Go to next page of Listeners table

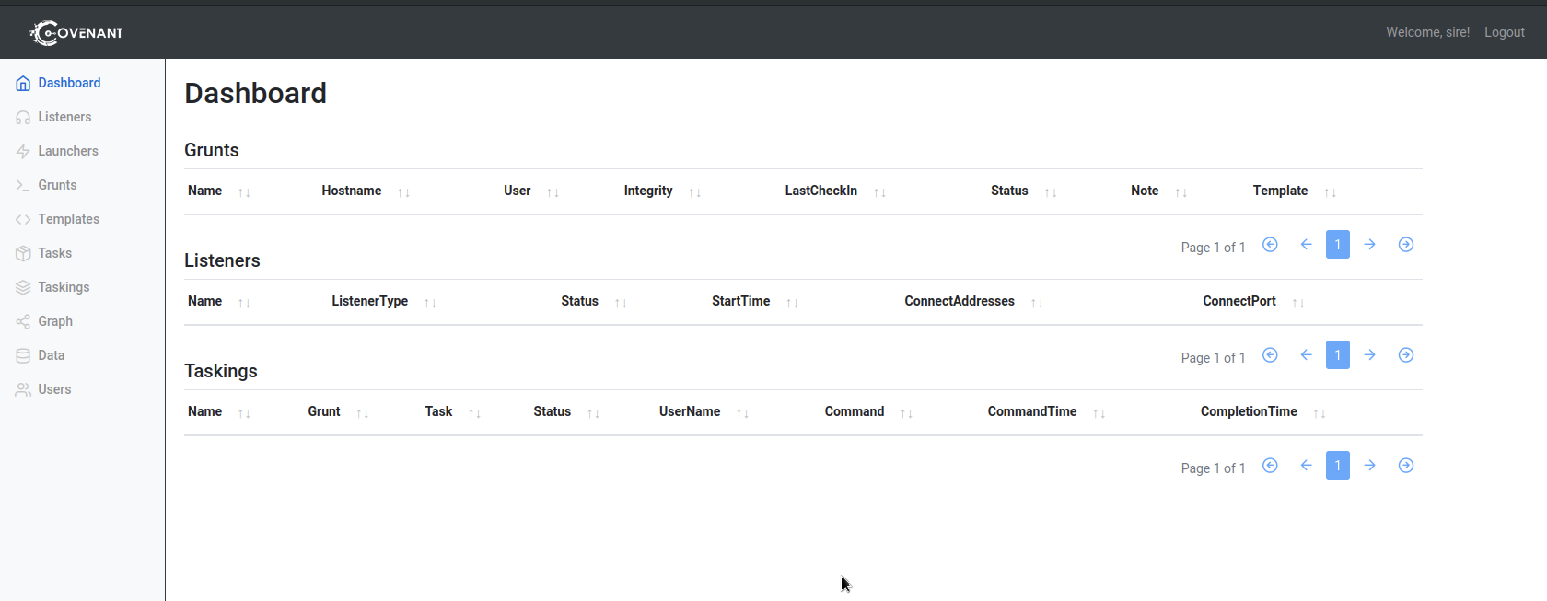click(x=1369, y=355)
